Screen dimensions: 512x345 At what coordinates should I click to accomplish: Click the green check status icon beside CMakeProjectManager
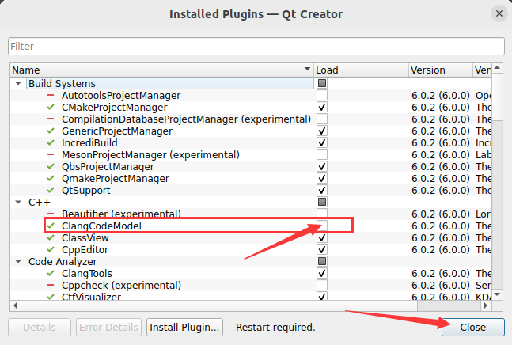click(x=51, y=107)
